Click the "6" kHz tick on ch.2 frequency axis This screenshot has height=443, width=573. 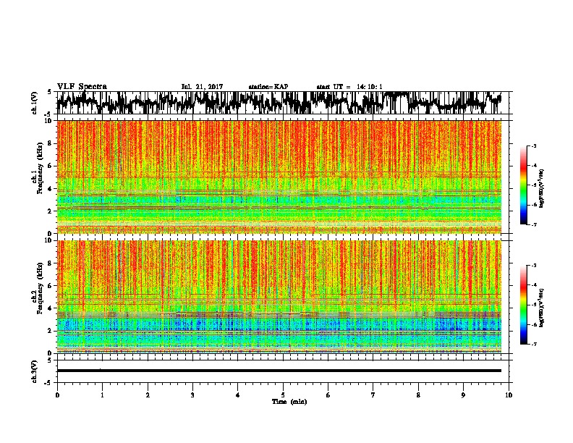pos(51,286)
